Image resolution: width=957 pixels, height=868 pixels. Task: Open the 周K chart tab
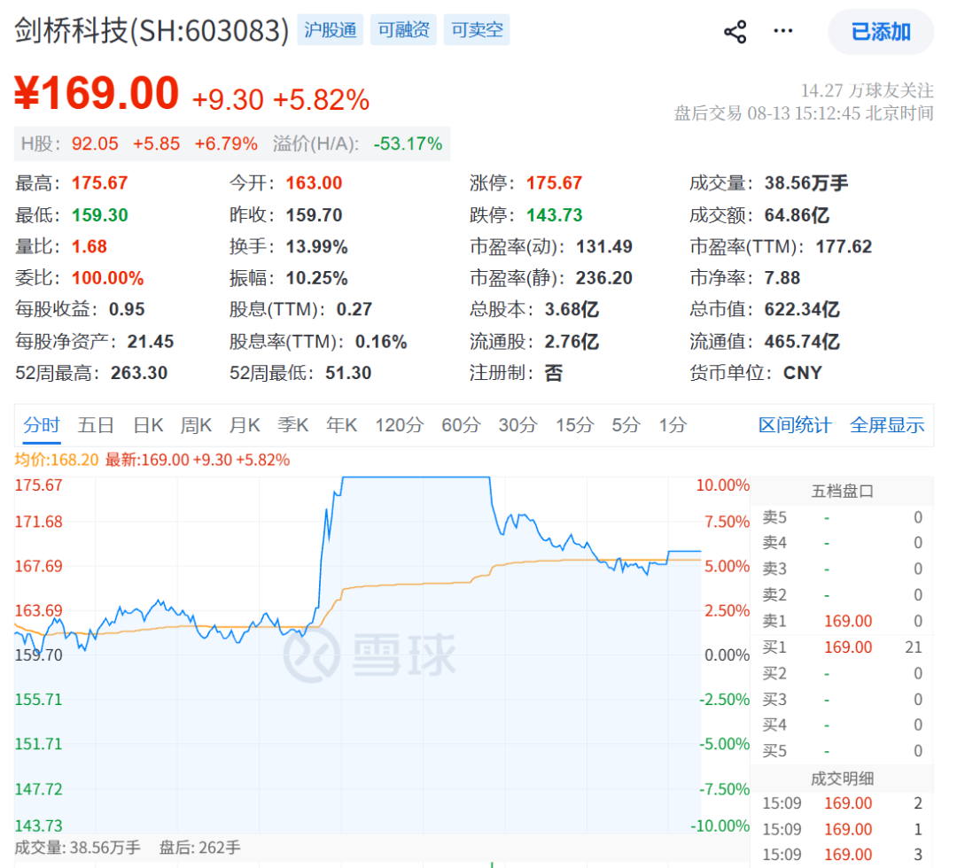(196, 425)
